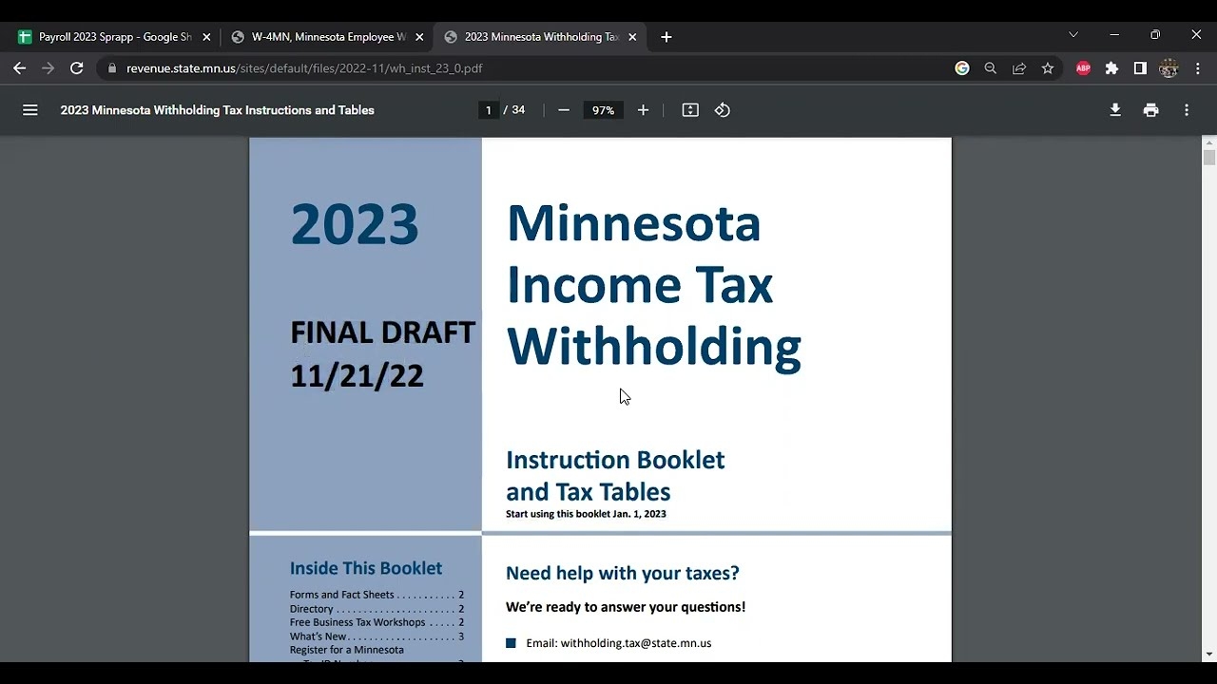Screen dimensions: 1217x684
Task: Open tab search chevron
Action: point(1073,35)
